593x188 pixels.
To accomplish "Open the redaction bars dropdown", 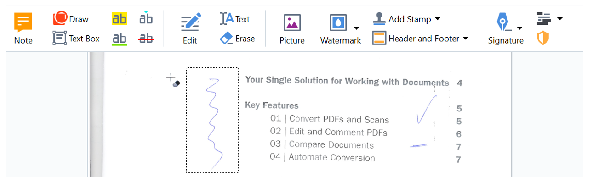I will click(549, 19).
